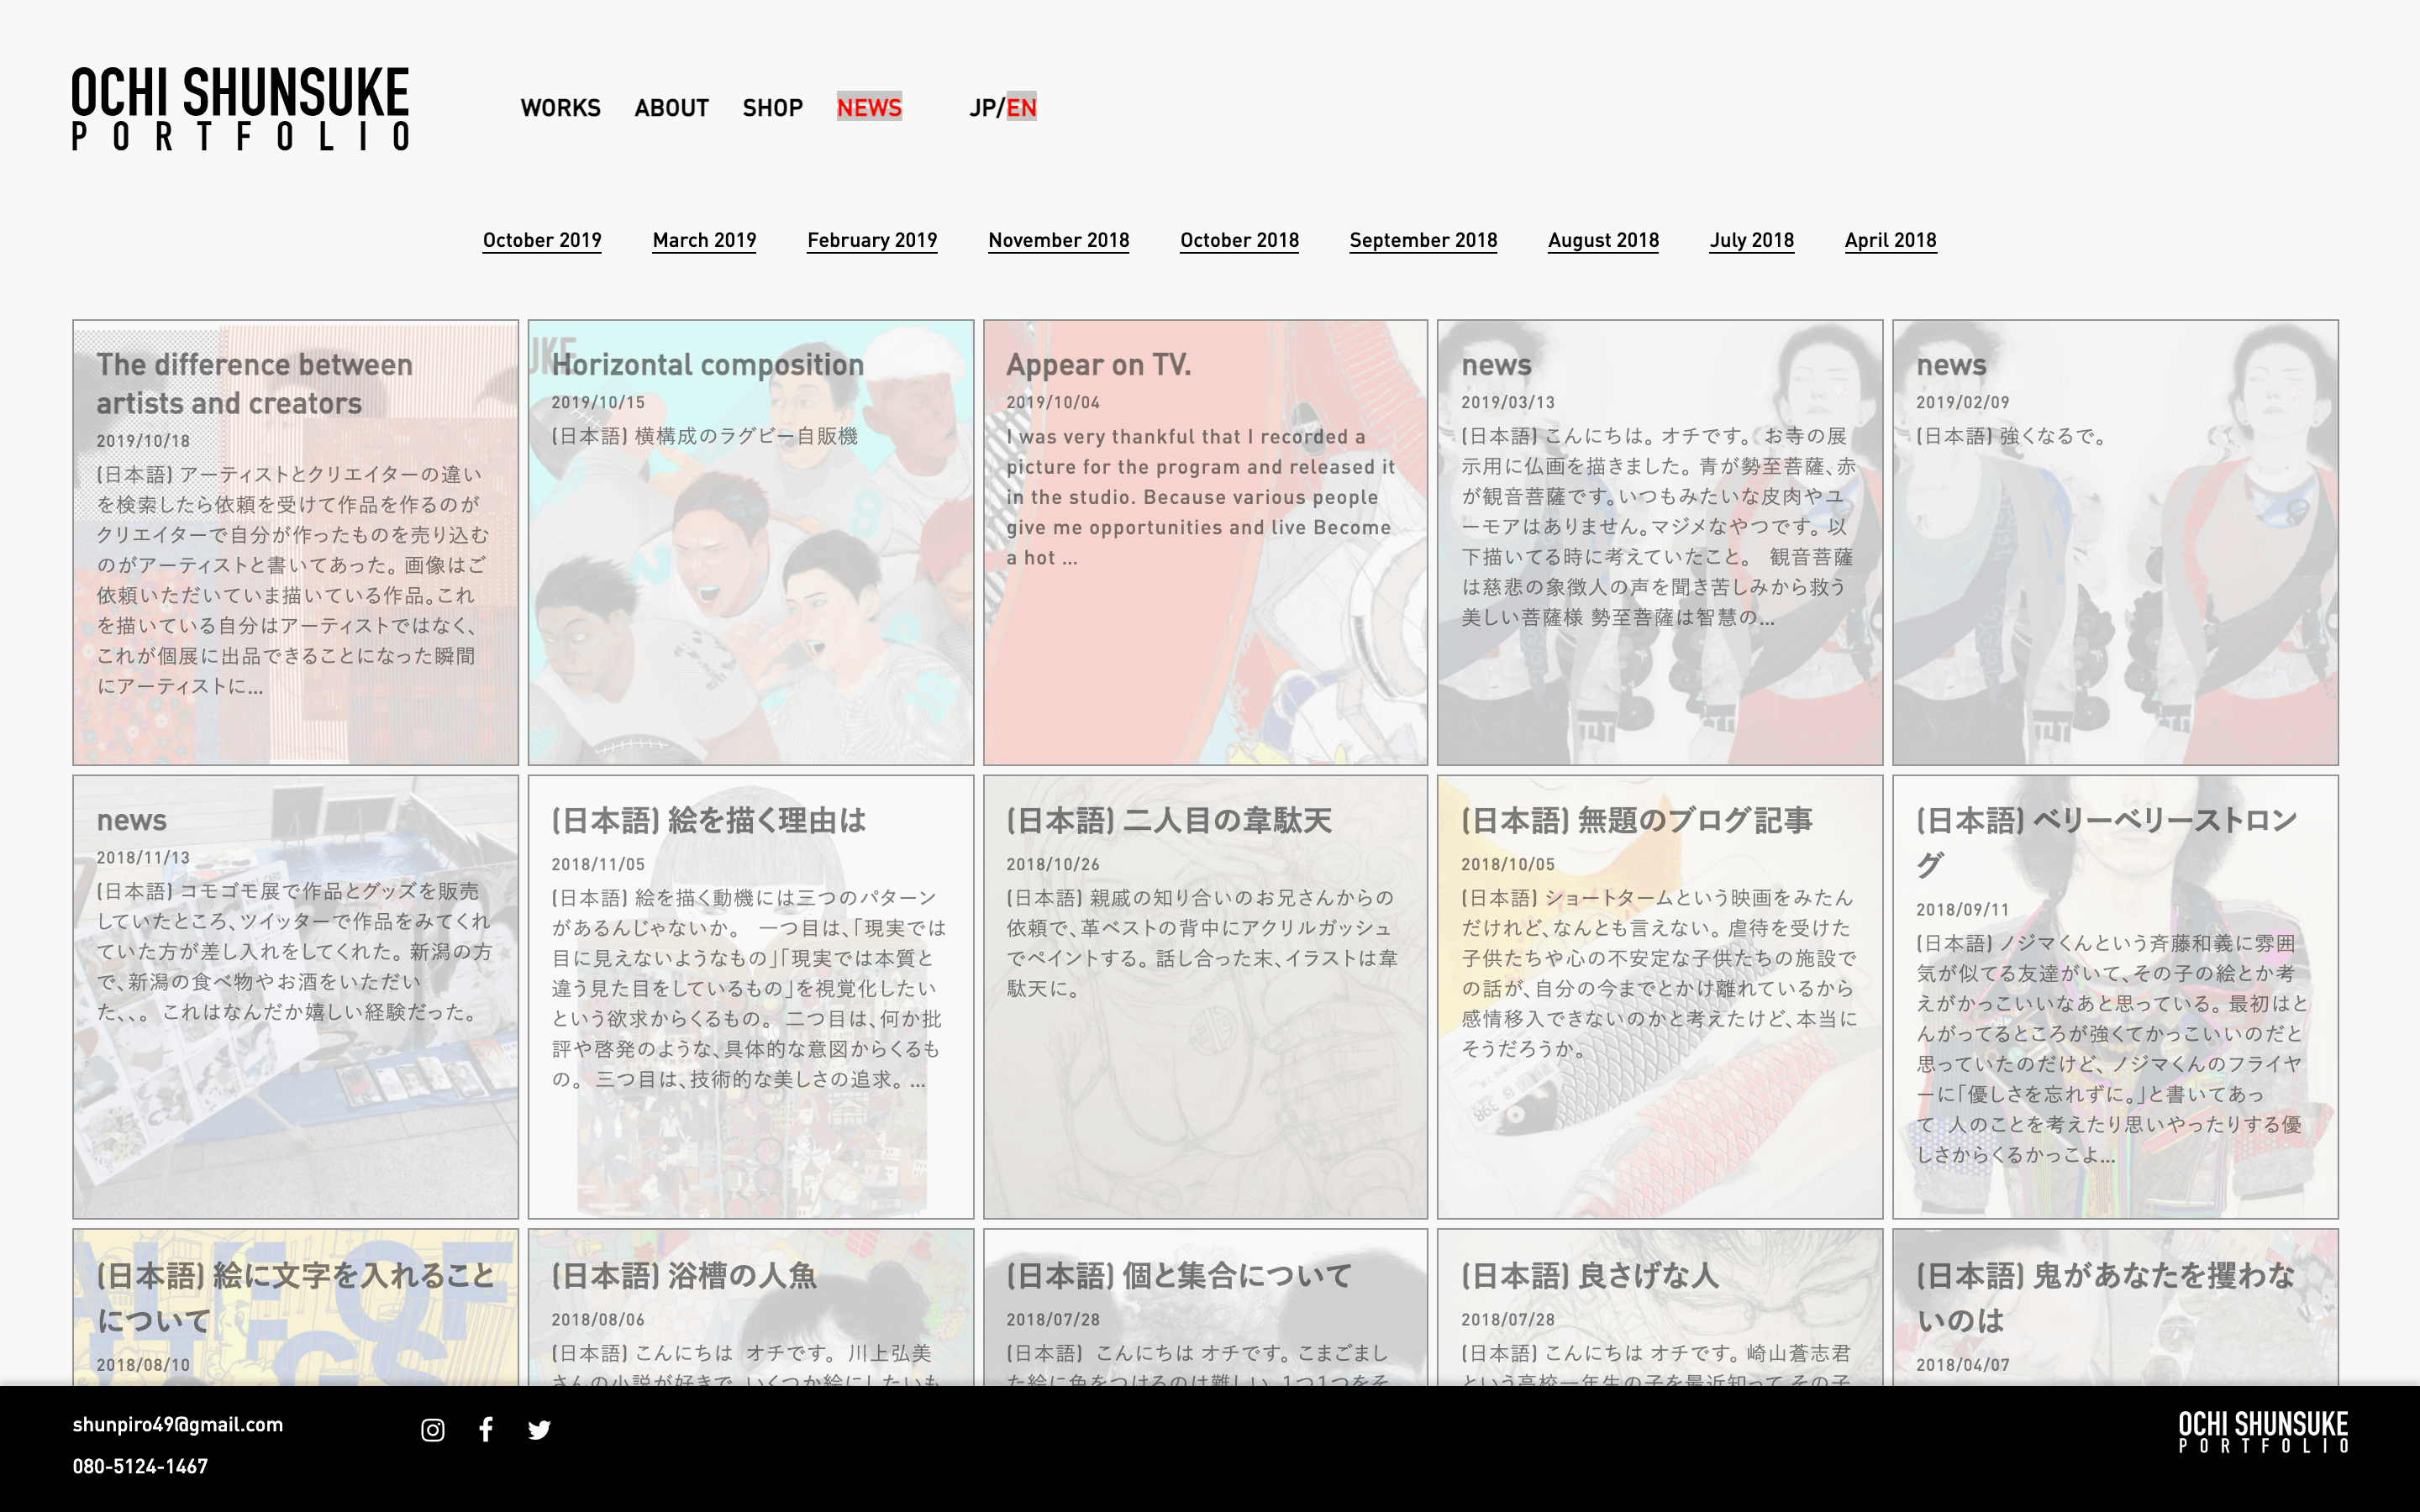Open the SHOP menu item

coord(772,108)
